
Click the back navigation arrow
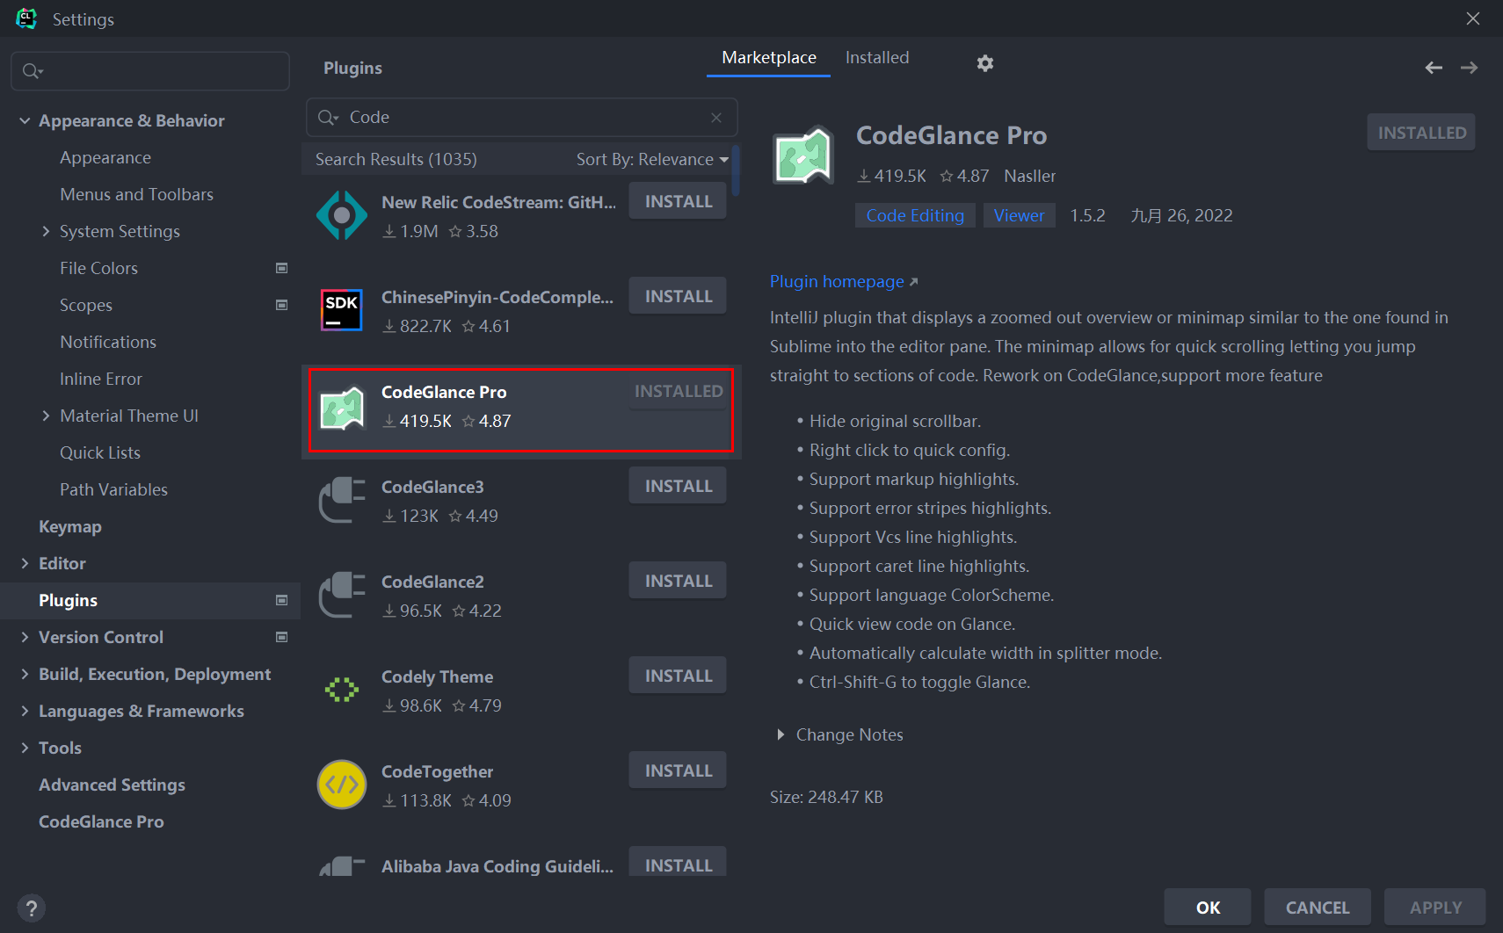[1434, 67]
